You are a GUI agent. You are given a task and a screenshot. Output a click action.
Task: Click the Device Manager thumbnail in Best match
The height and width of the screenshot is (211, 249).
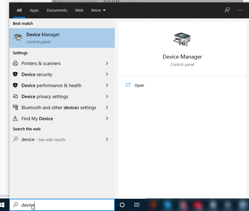[18, 38]
